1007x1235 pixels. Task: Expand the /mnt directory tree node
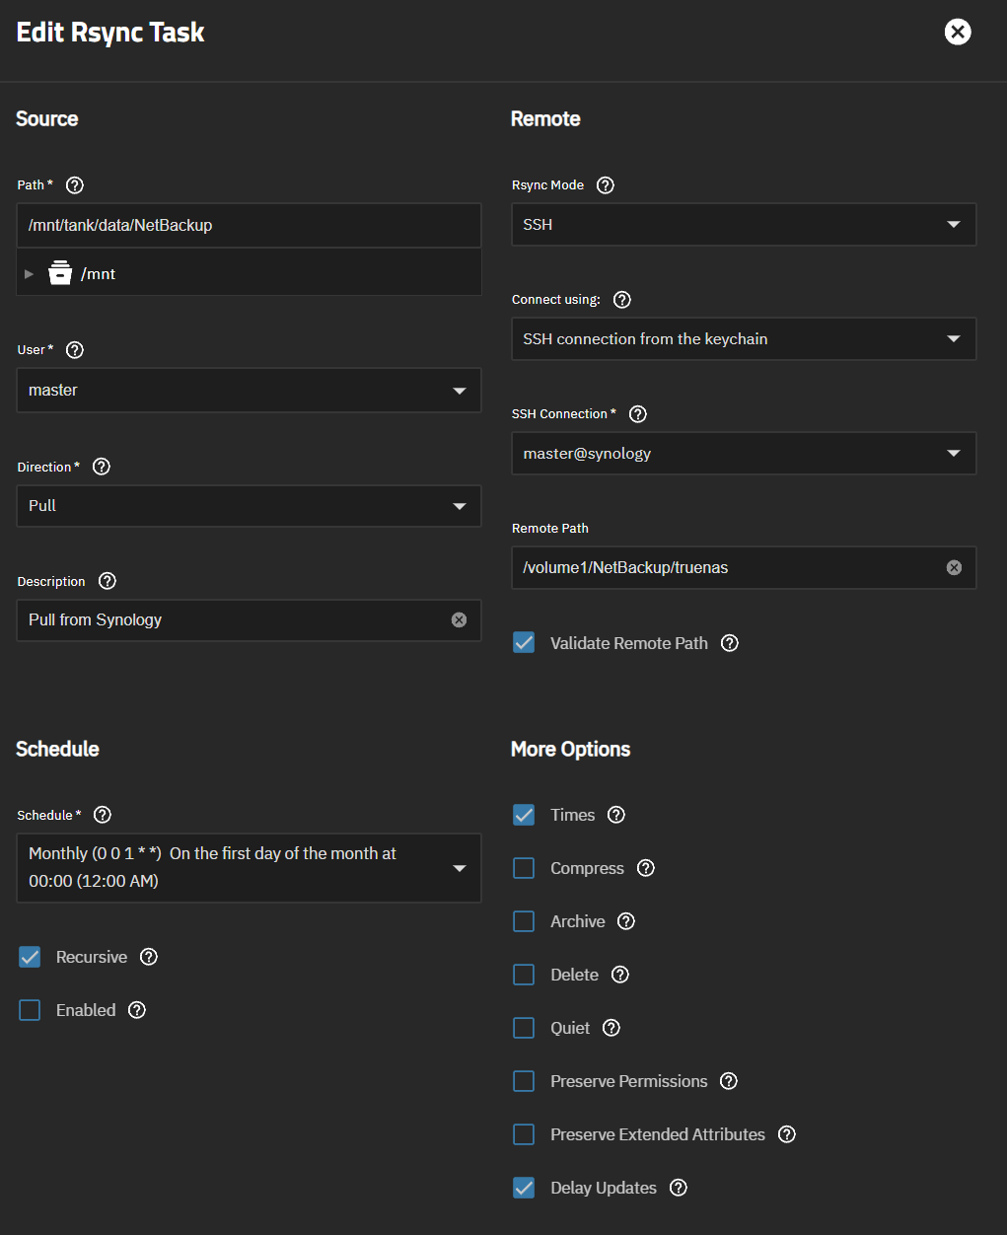point(30,274)
